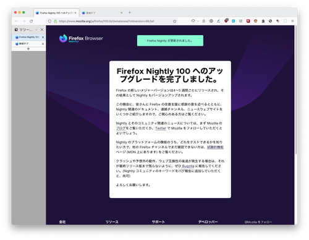Open the Twitter link in article
This screenshot has height=240, width=309.
click(161, 128)
